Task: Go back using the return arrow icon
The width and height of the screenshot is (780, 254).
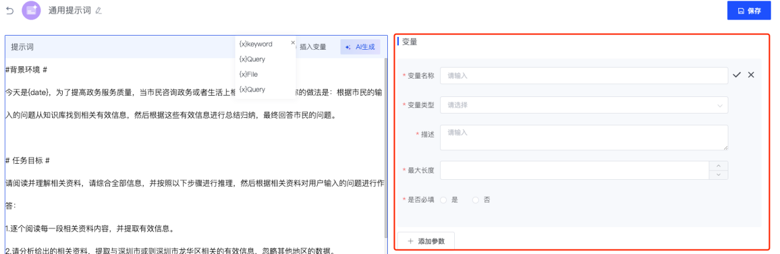Action: [9, 10]
